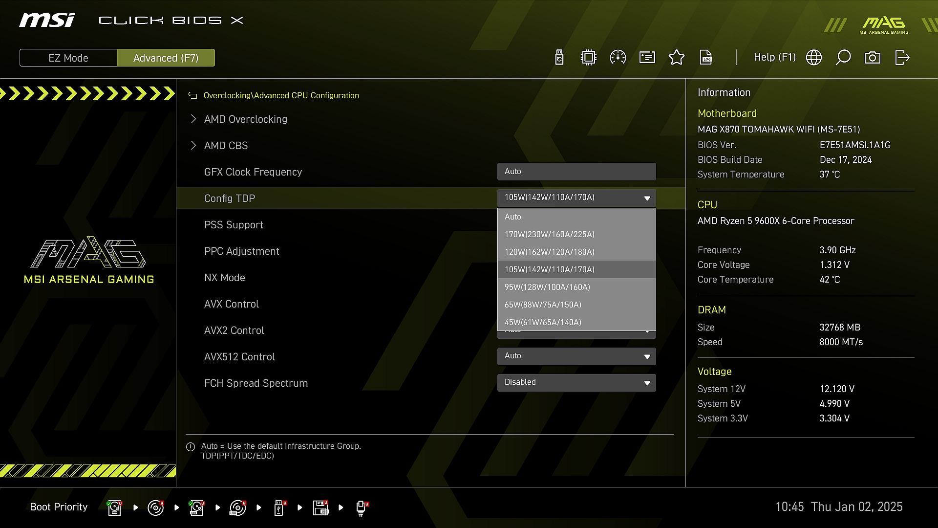Viewport: 938px width, 528px height.
Task: Switch to EZ Mode
Action: [x=68, y=58]
